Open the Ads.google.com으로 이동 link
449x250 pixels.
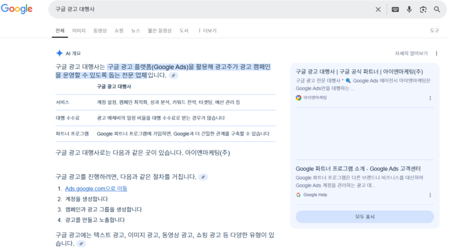tap(96, 189)
